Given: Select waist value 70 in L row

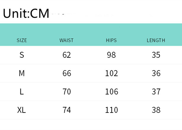Looking at the screenshot, I should pos(67,92).
